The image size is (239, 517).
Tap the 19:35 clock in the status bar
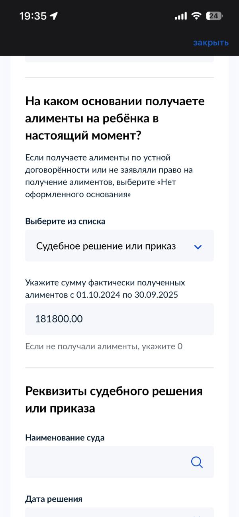click(33, 16)
